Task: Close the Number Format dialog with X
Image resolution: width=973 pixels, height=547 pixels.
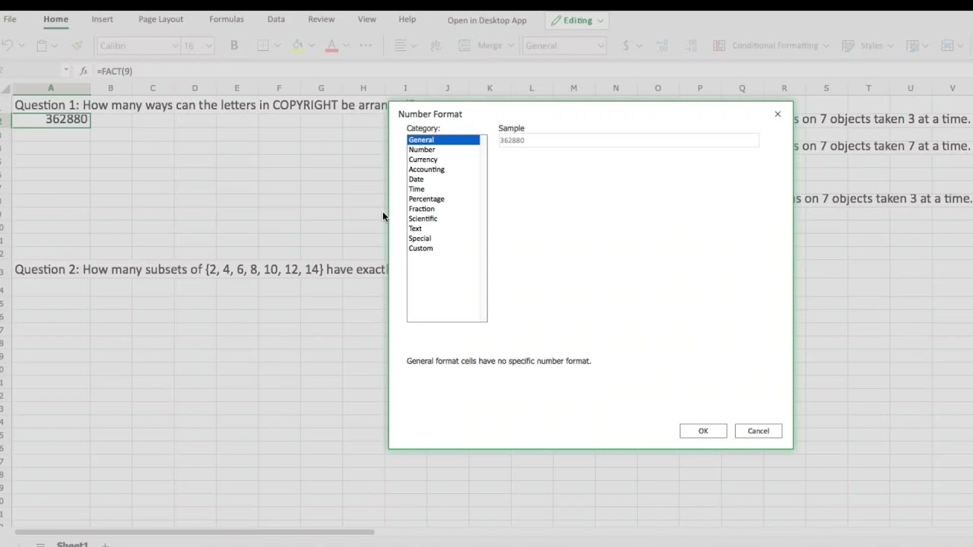Action: point(778,114)
